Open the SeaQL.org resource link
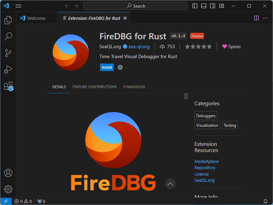 pyautogui.click(x=204, y=180)
